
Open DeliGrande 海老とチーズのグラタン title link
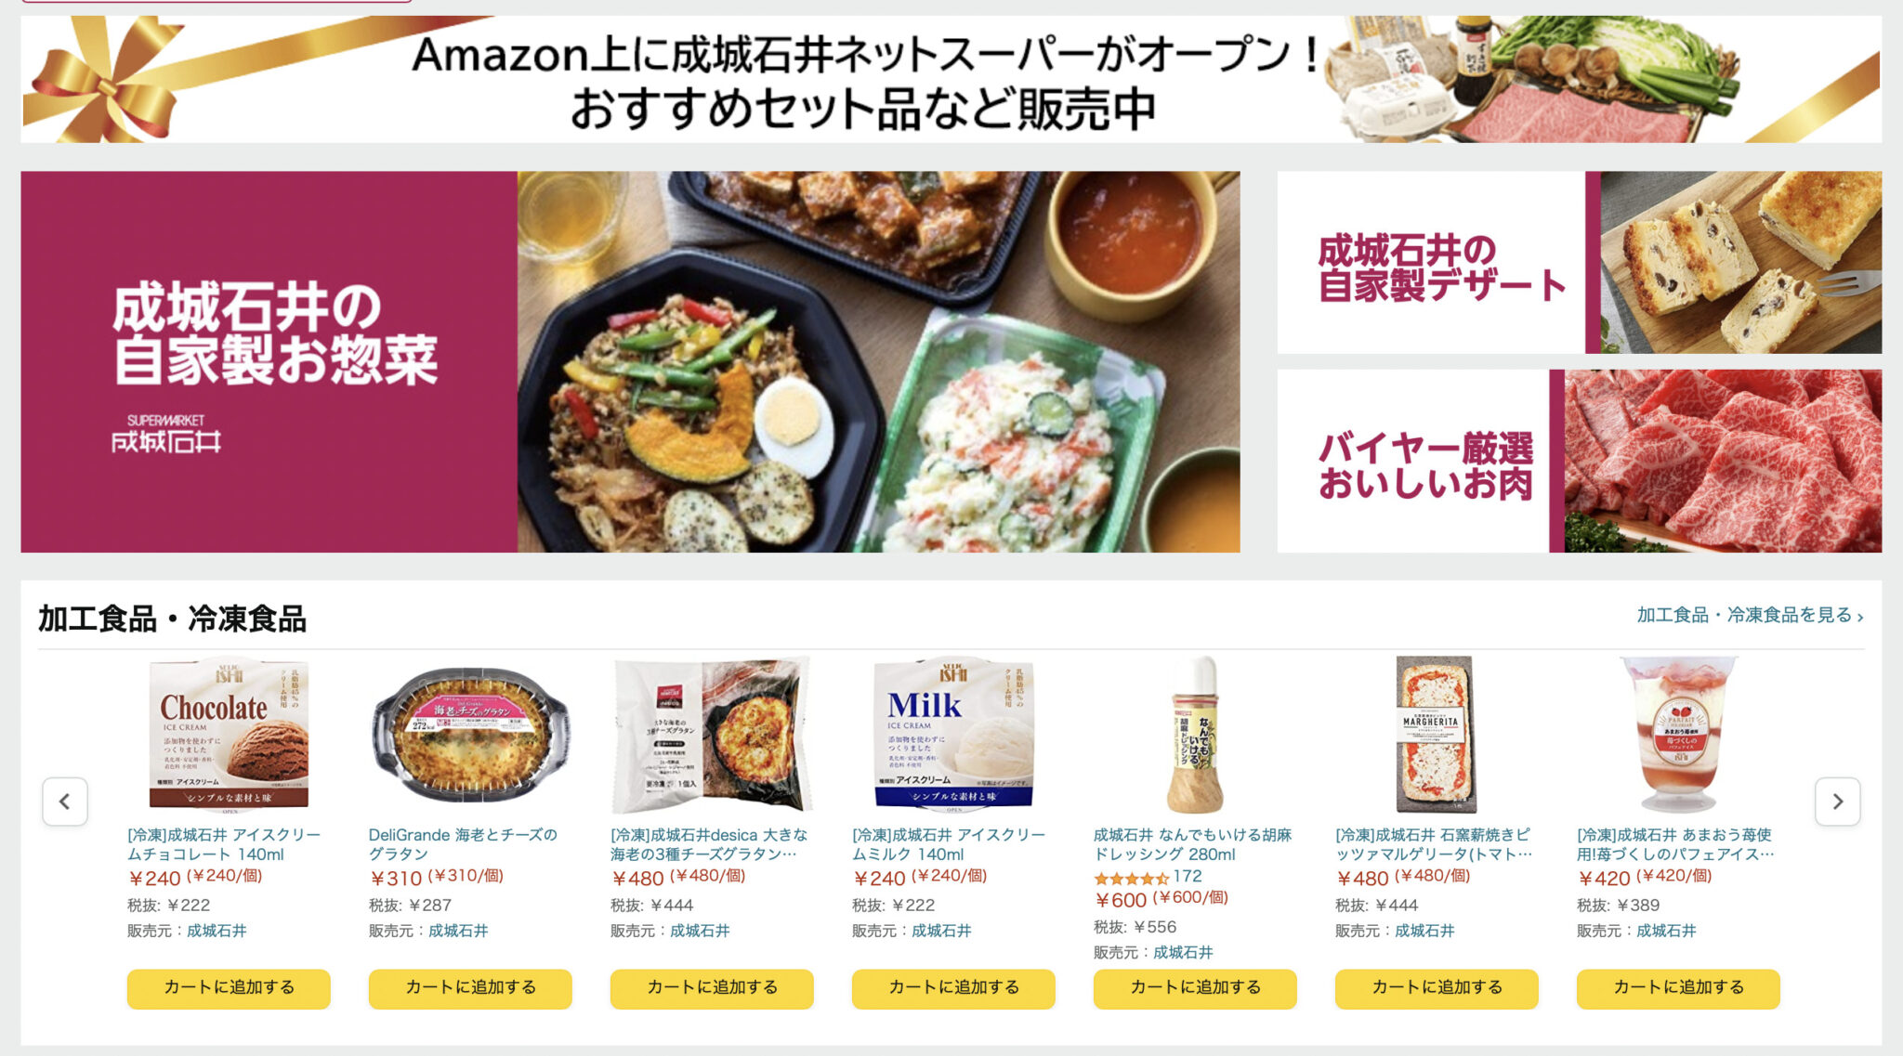(x=463, y=844)
